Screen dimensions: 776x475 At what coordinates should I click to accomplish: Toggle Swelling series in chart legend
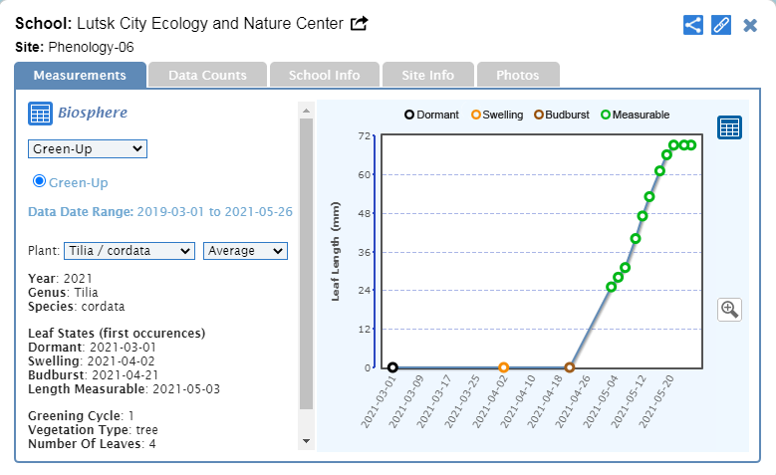[x=496, y=115]
